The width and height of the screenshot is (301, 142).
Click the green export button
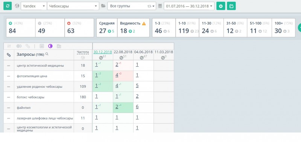click(x=231, y=6)
